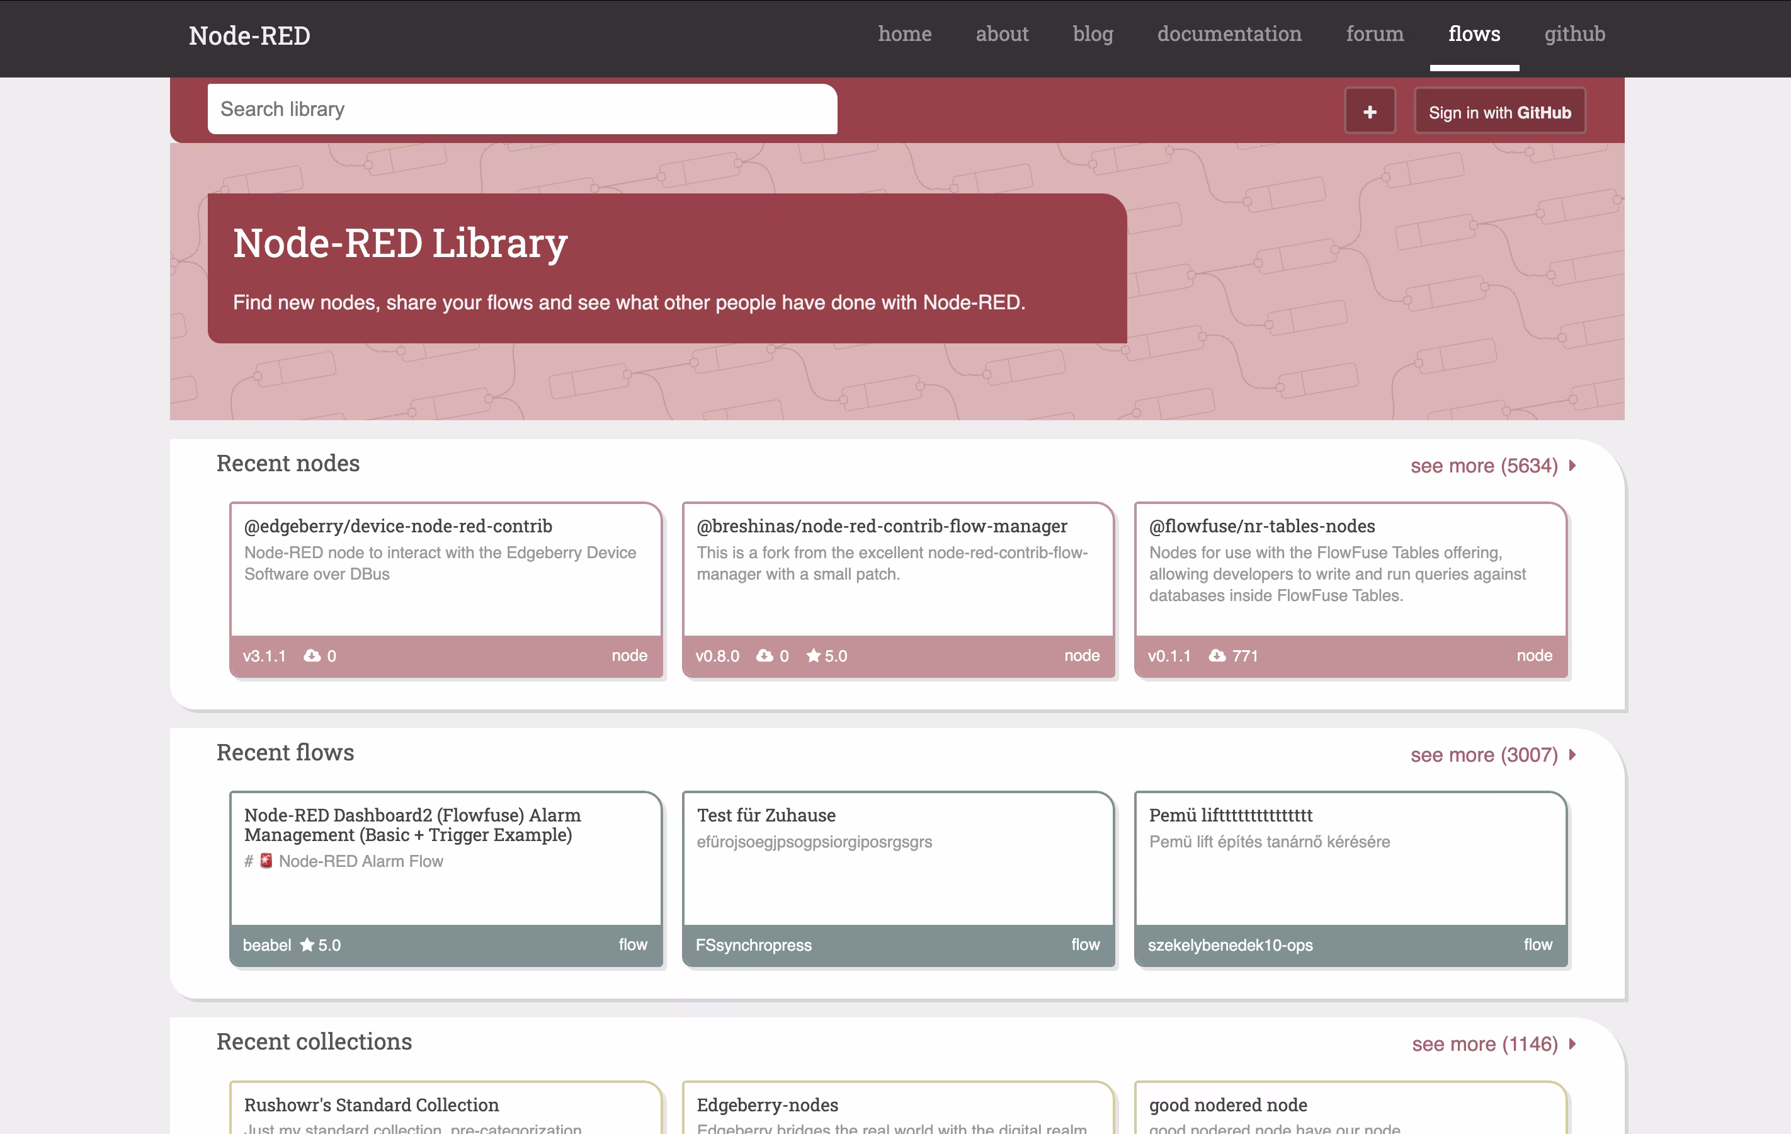Click download cloud icon on flow-manager card
The image size is (1791, 1134).
click(765, 656)
